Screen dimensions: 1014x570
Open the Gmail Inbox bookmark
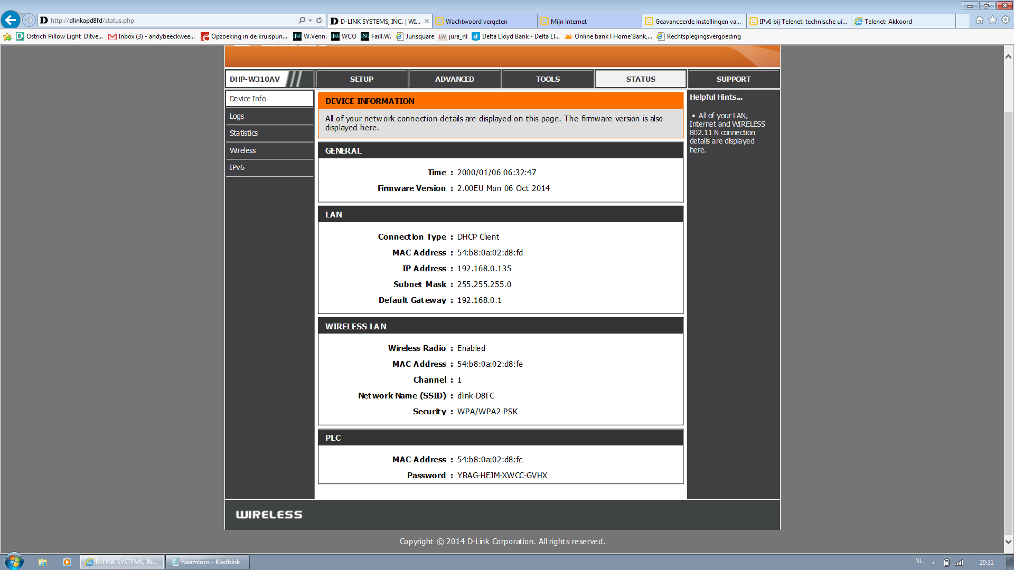[x=152, y=36]
